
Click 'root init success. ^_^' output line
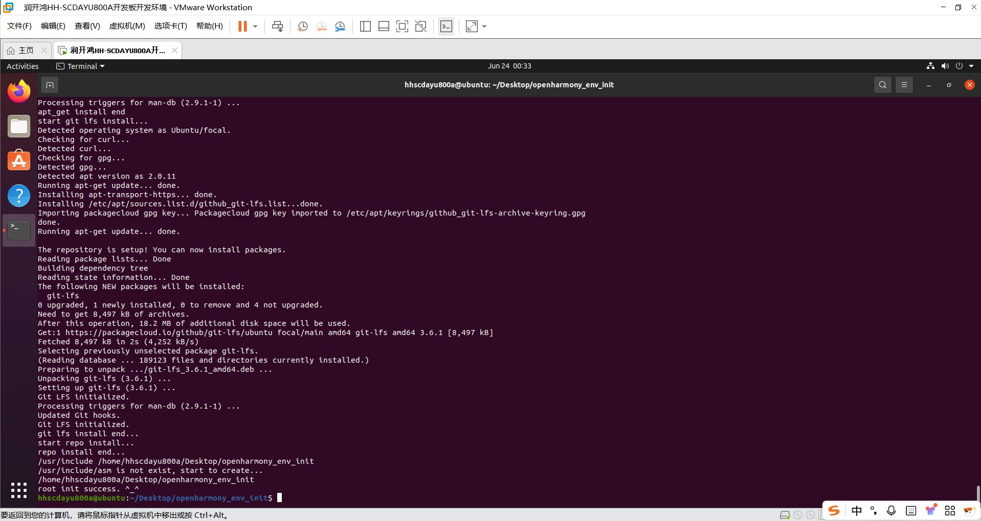click(x=88, y=489)
